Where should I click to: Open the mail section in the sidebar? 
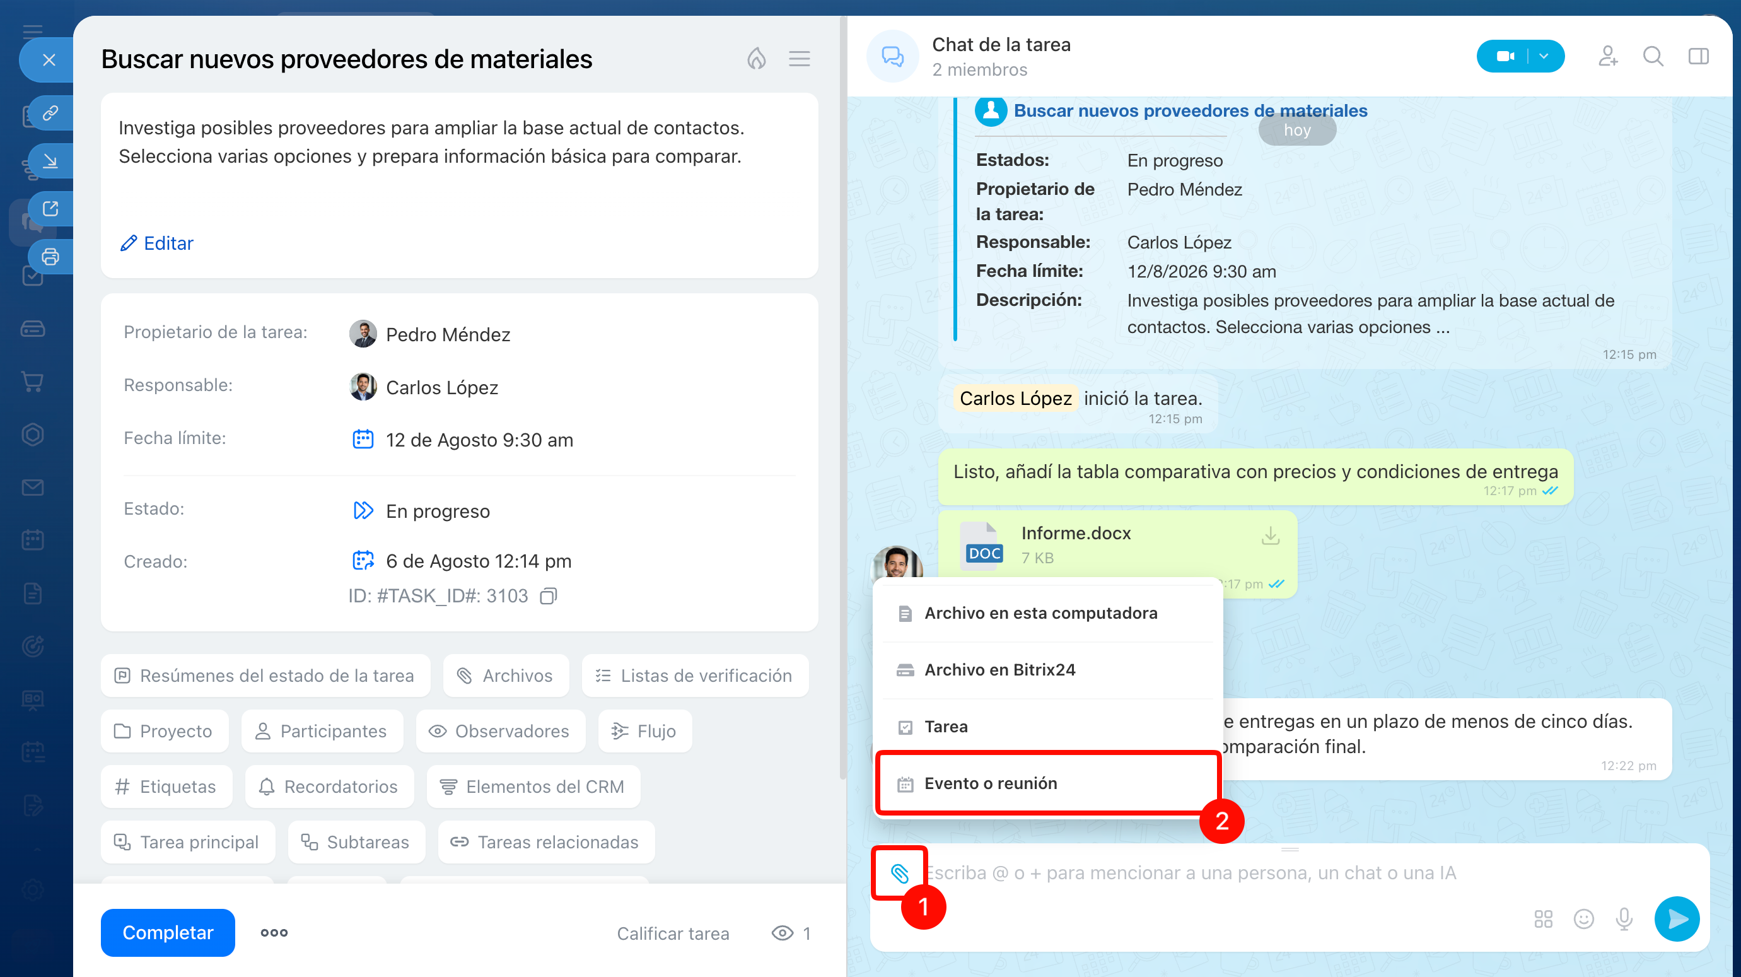[32, 487]
